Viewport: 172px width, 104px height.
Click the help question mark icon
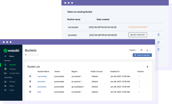(141, 50)
